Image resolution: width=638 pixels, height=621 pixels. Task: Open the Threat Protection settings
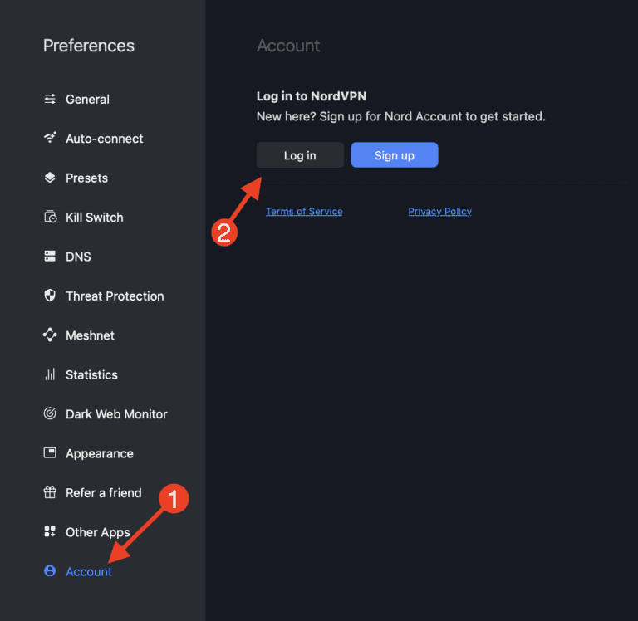pos(115,296)
